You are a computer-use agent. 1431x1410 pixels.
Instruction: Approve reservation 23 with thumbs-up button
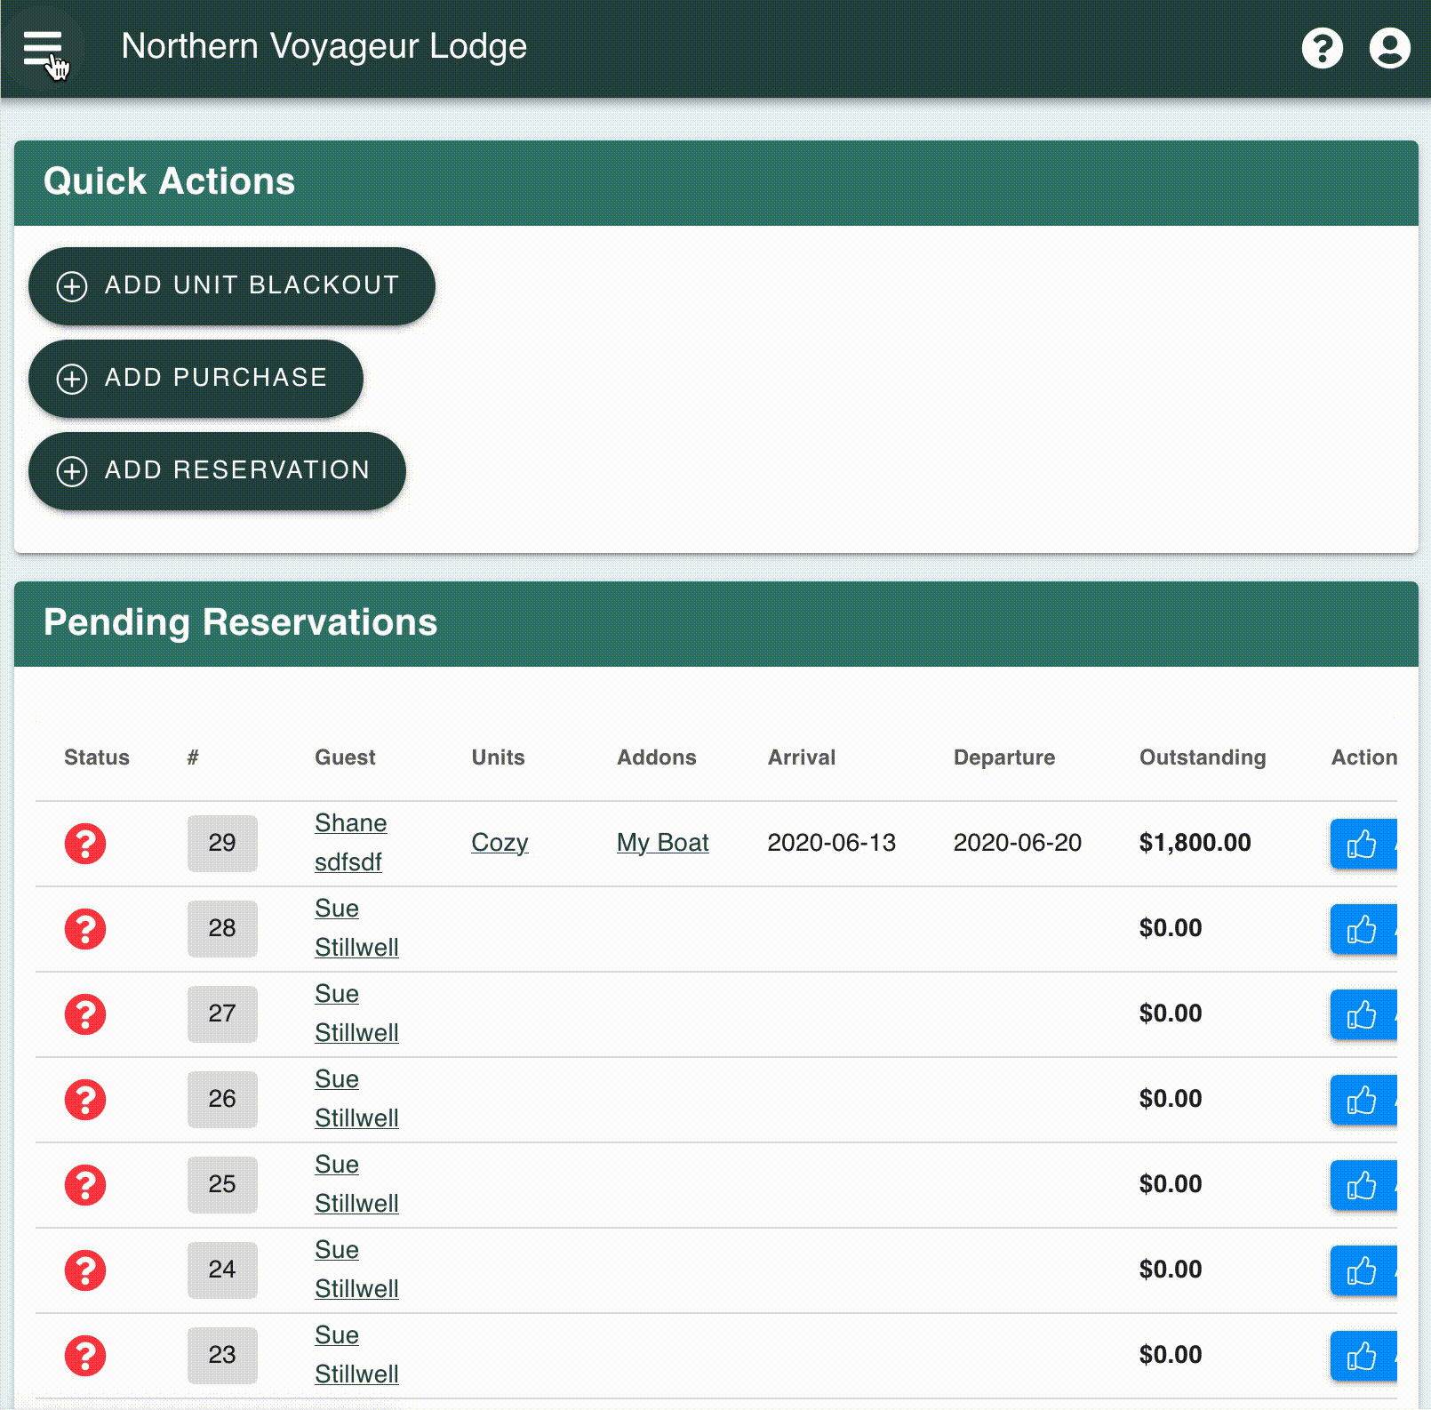[x=1363, y=1356]
